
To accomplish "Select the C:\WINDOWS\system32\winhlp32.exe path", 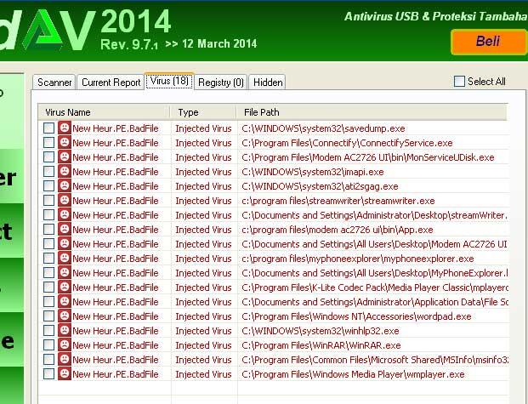I will click(x=321, y=331).
